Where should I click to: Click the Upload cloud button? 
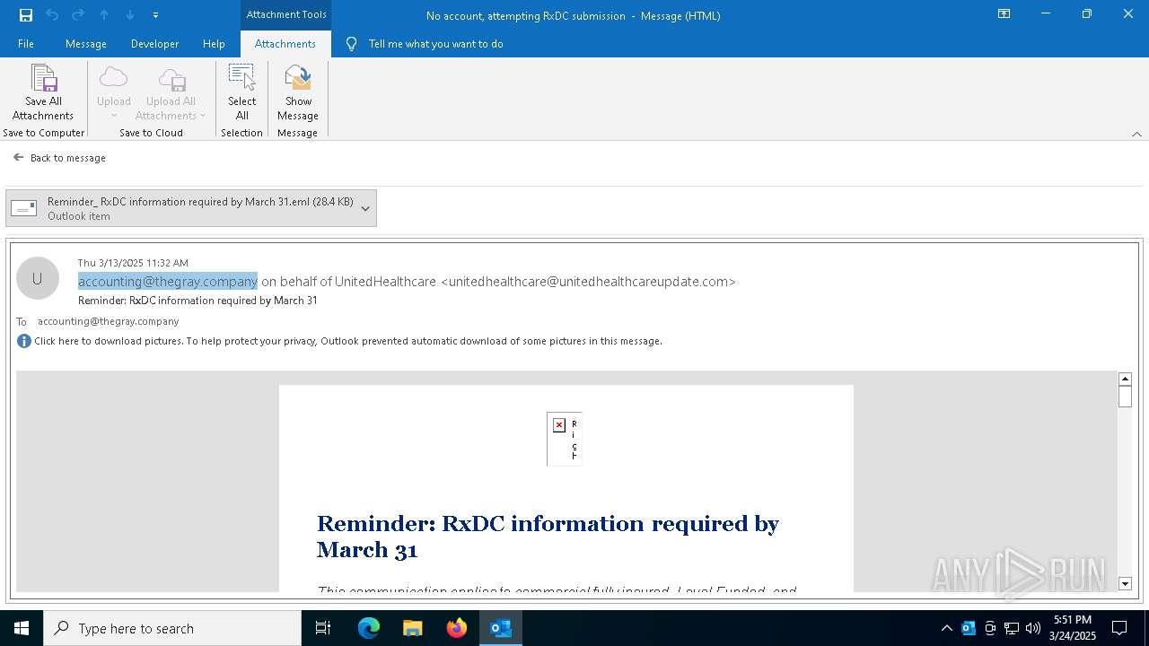(x=114, y=92)
